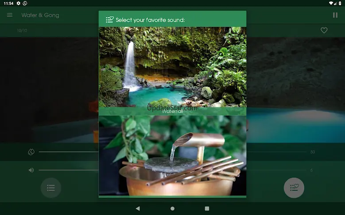The width and height of the screenshot is (345, 215).
Task: Click the battery status icon
Action: click(x=340, y=3)
